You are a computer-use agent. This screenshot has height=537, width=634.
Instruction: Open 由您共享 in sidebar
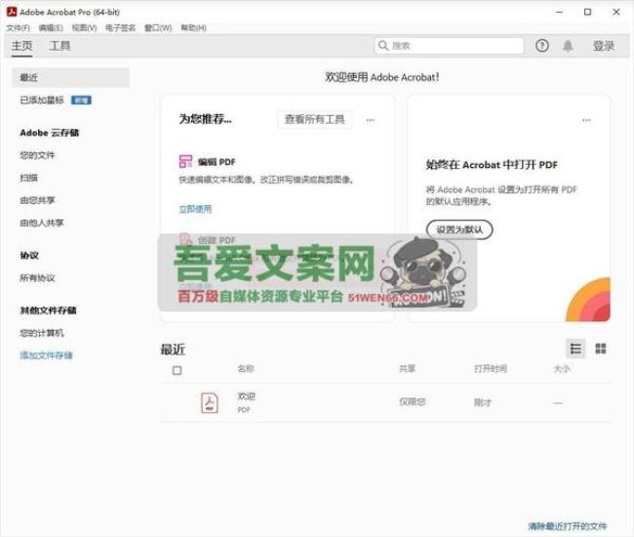coord(37,200)
